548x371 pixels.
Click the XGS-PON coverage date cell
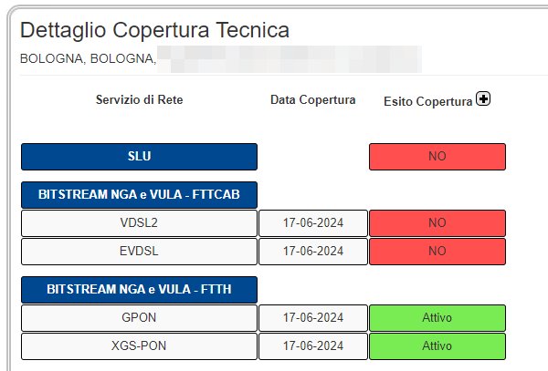313,346
